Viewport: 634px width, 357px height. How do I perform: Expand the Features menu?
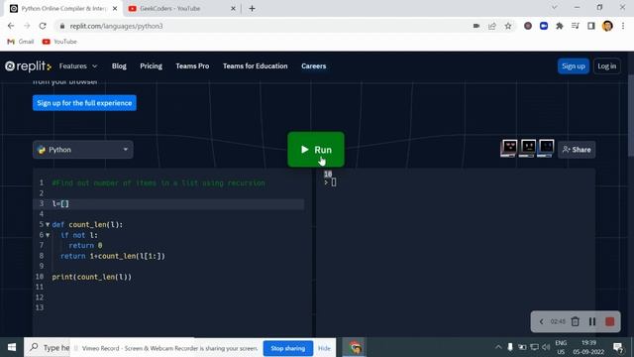(x=78, y=66)
